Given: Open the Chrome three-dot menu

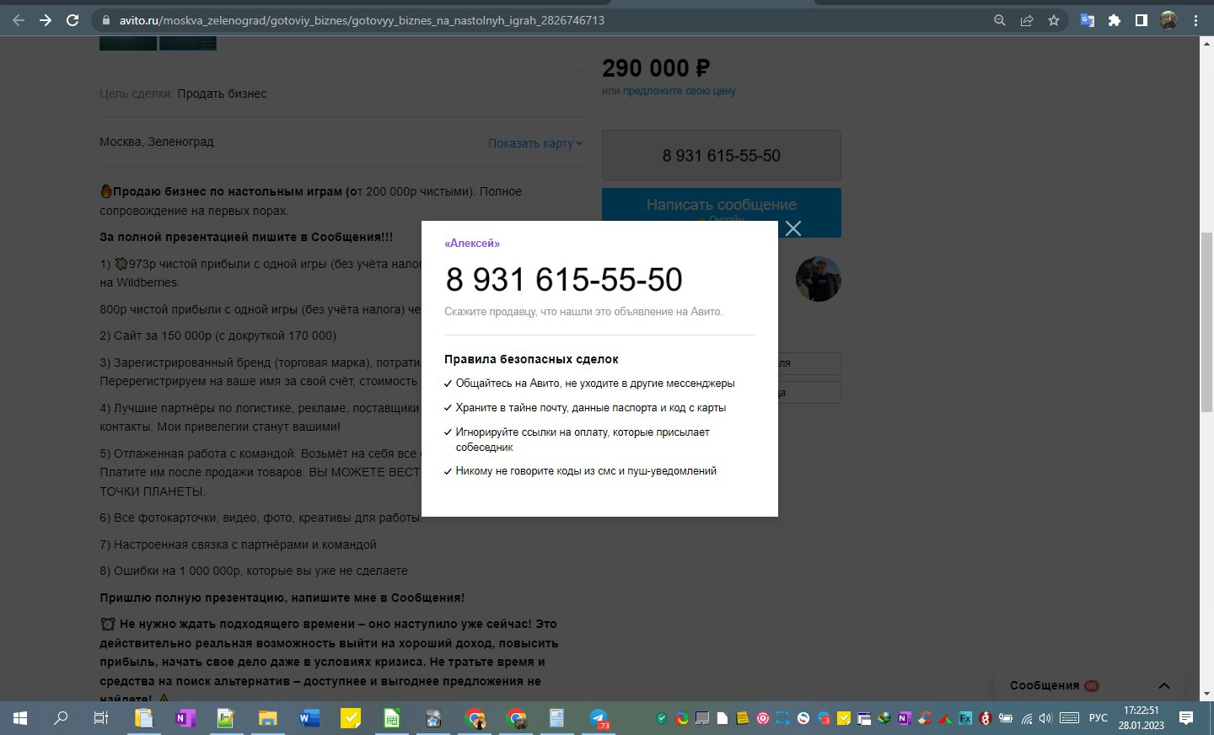Looking at the screenshot, I should point(1195,20).
